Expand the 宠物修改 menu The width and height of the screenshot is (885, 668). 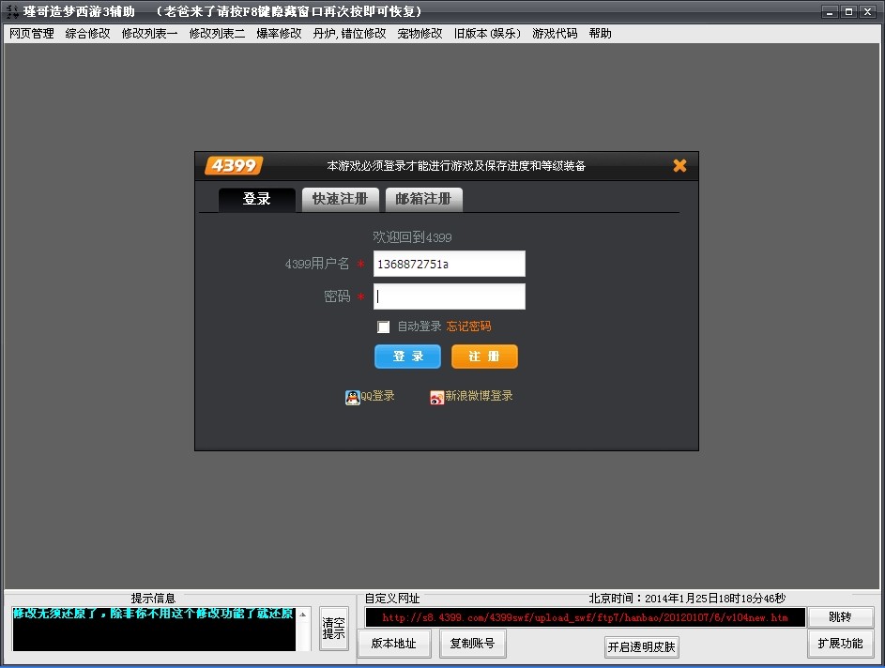pos(420,34)
